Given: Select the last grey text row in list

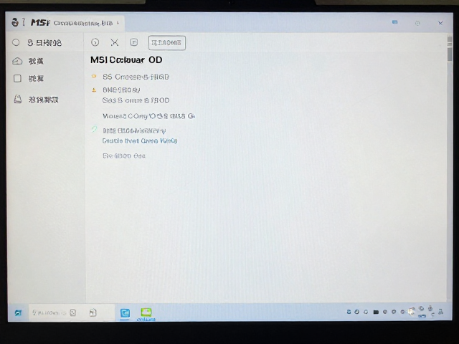Looking at the screenshot, I should [x=124, y=156].
